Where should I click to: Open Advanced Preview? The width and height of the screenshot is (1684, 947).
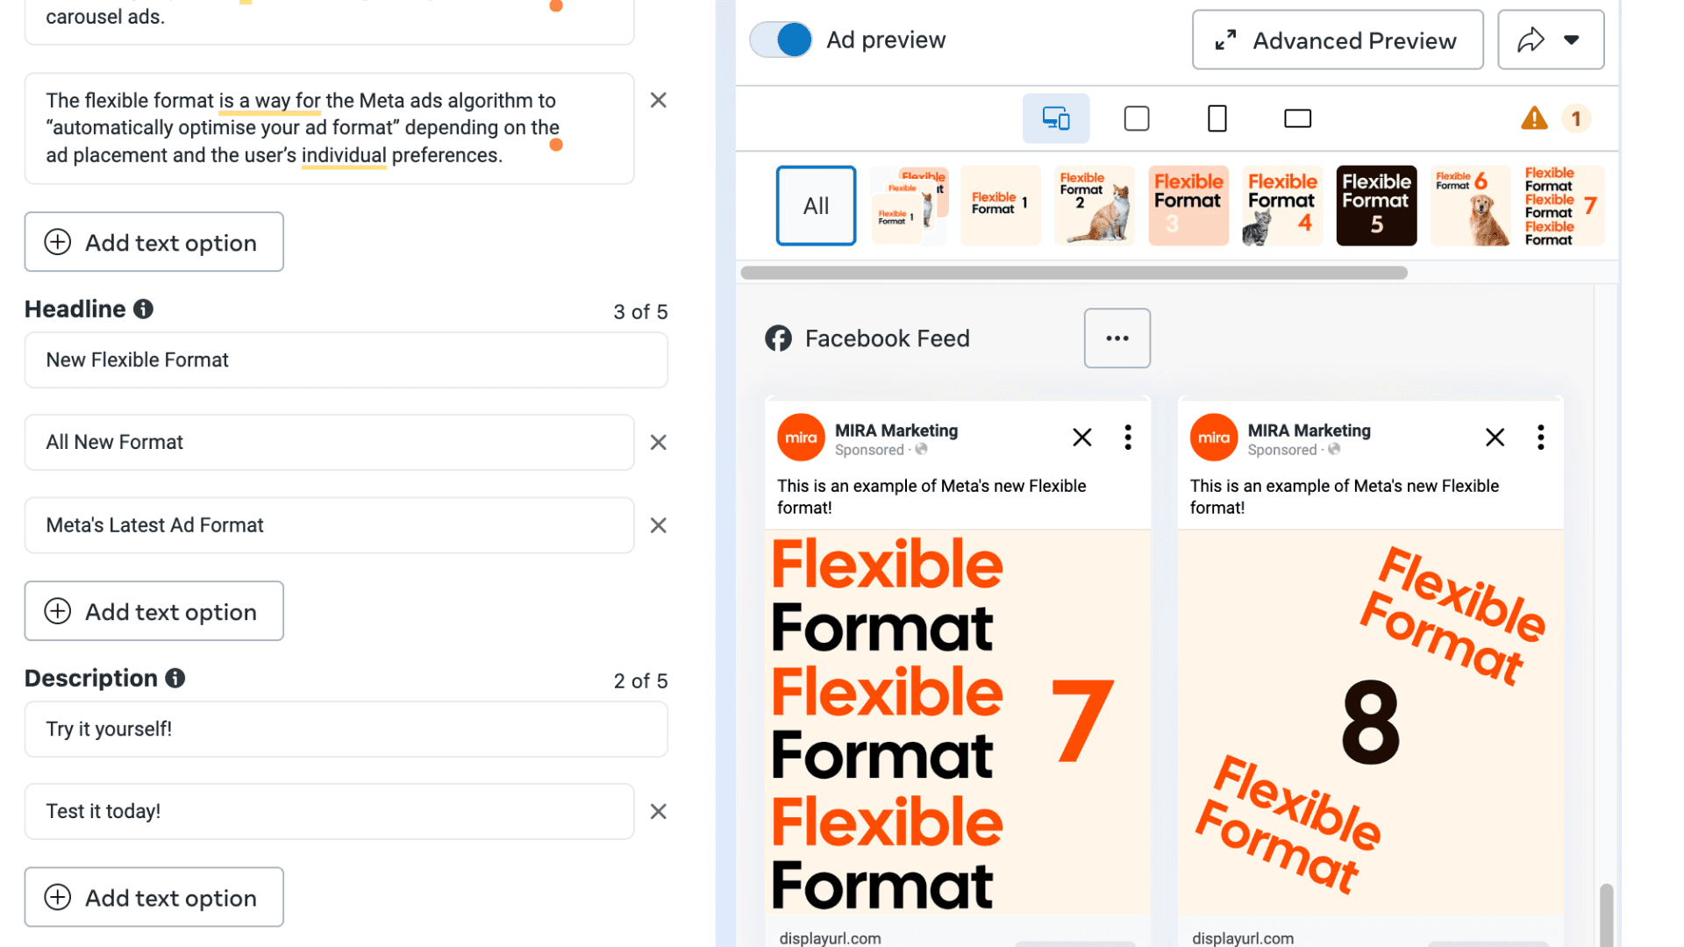point(1336,39)
